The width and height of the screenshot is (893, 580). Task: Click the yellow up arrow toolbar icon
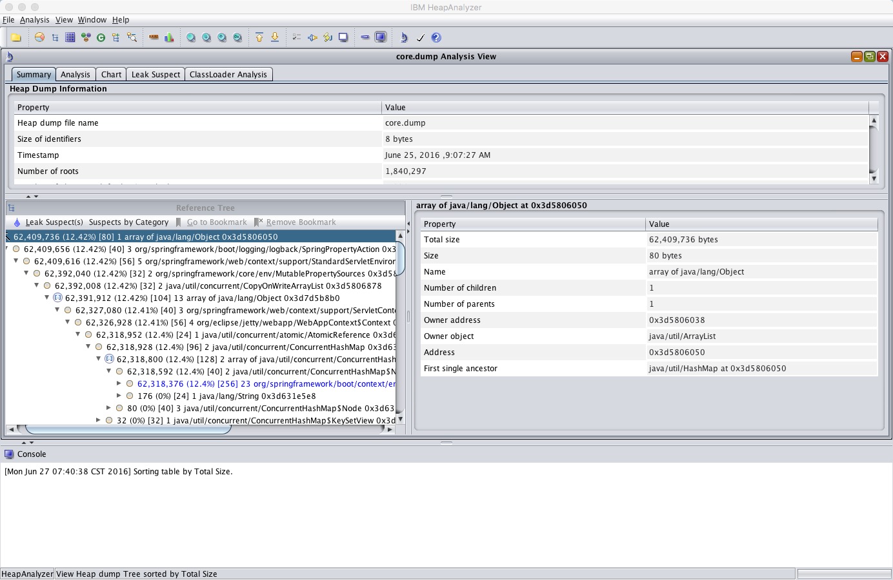[x=259, y=37]
